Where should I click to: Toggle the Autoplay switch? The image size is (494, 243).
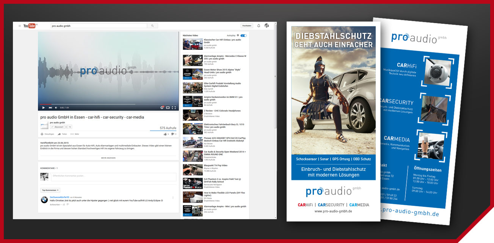coord(243,36)
